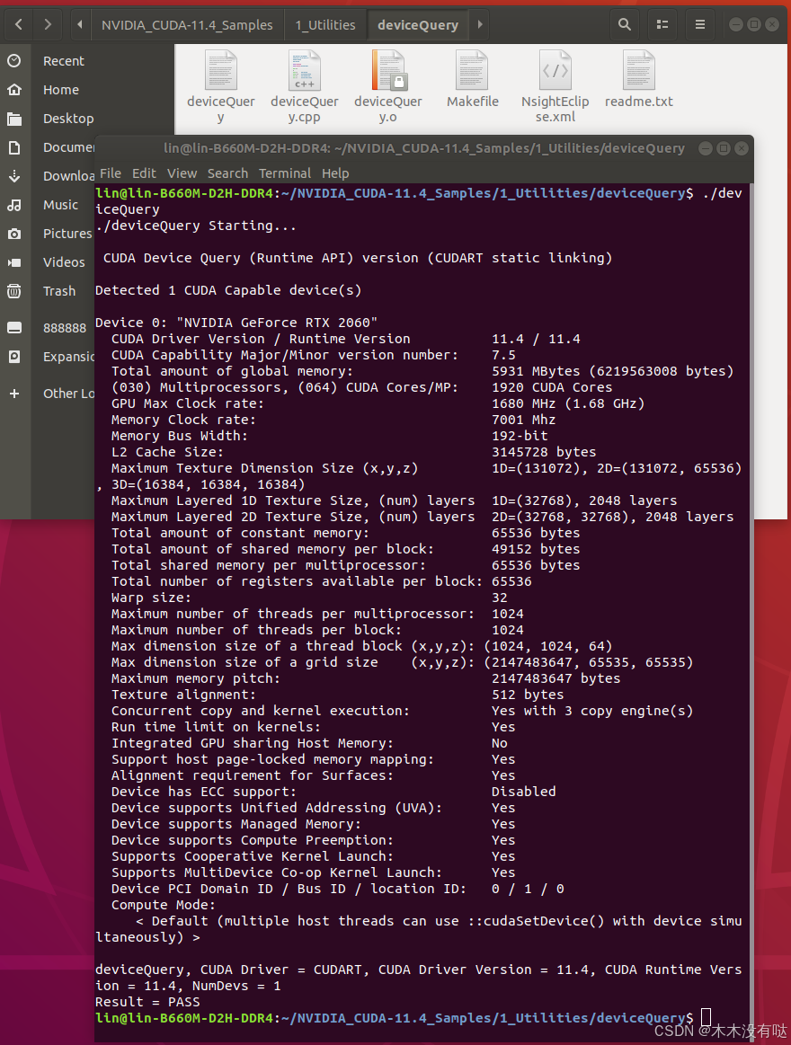Open terminal View menu
This screenshot has height=1045, width=791.
(x=182, y=173)
